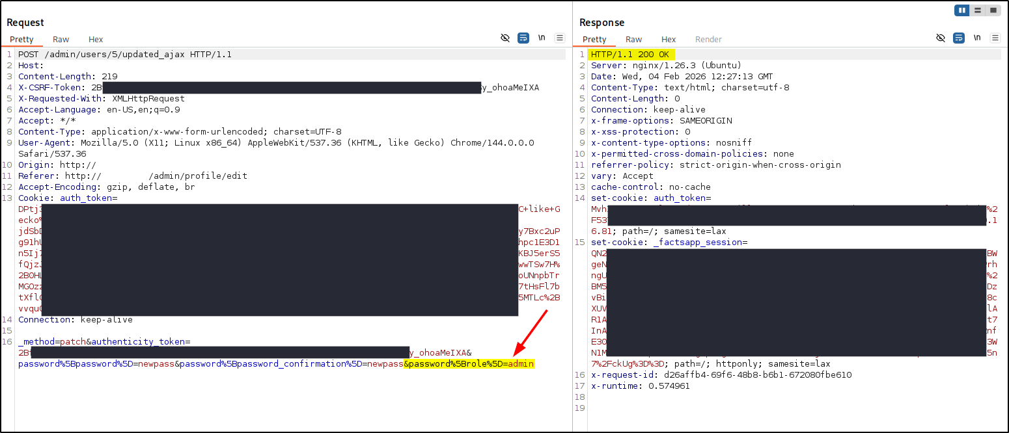The image size is (1009, 433).
Task: Switch Request view to Raw tab
Action: 61,40
